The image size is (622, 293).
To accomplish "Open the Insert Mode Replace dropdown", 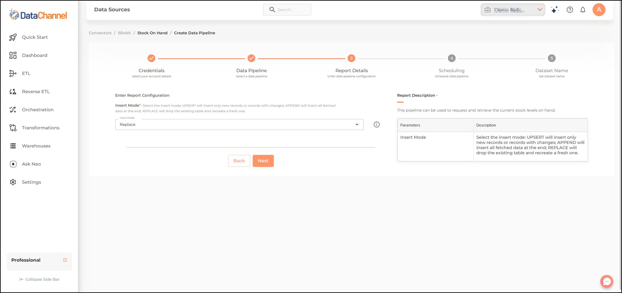I will pyautogui.click(x=239, y=125).
